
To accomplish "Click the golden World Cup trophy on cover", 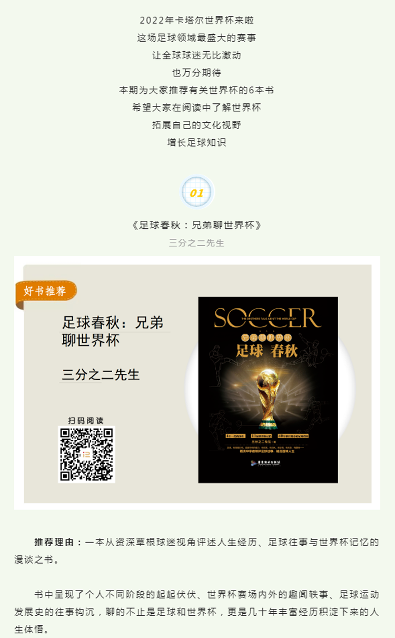I will (x=268, y=395).
